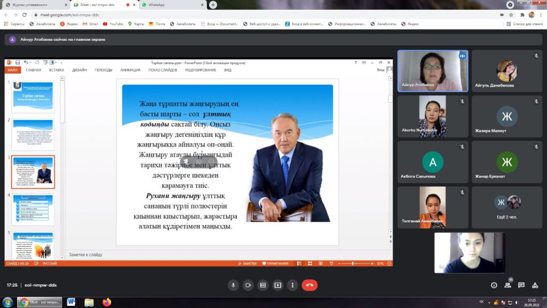Screen dimensions: 547x308
Task: Open YouTube bookmark in bookmarks bar
Action: (113, 24)
